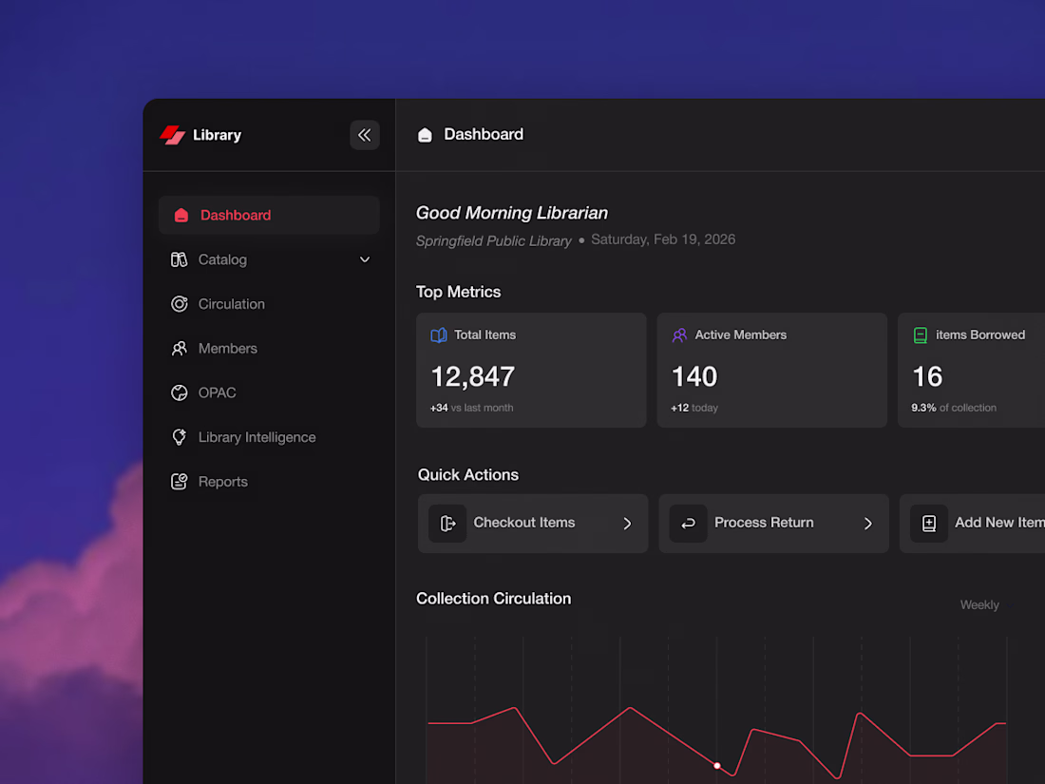Click the green Items Borrowed icon
Screen dimensions: 1045x784
[x=921, y=335]
